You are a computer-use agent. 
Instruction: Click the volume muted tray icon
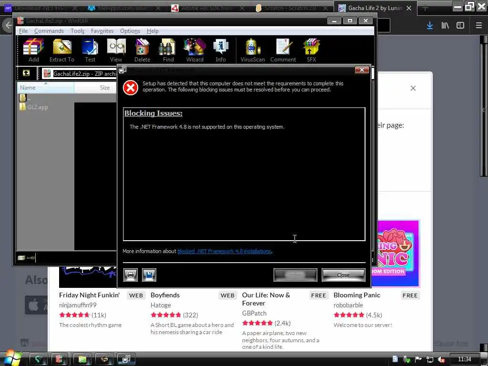pyautogui.click(x=441, y=359)
